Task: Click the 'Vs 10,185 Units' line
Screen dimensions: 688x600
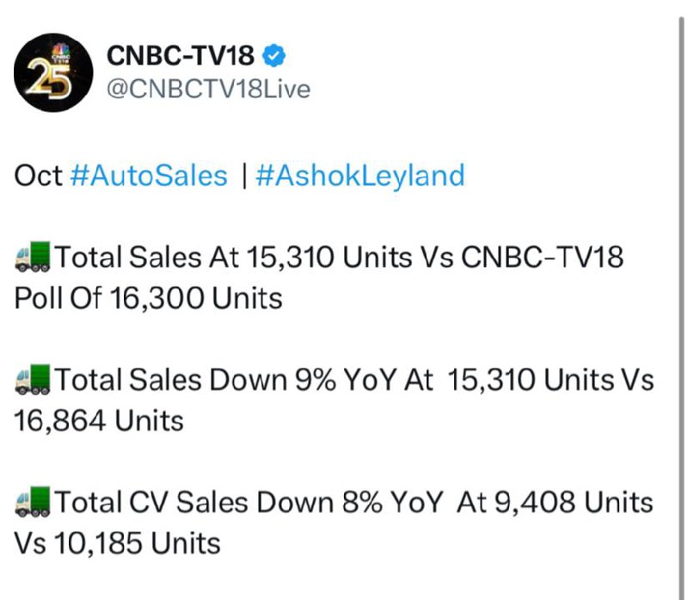Action: (x=117, y=543)
